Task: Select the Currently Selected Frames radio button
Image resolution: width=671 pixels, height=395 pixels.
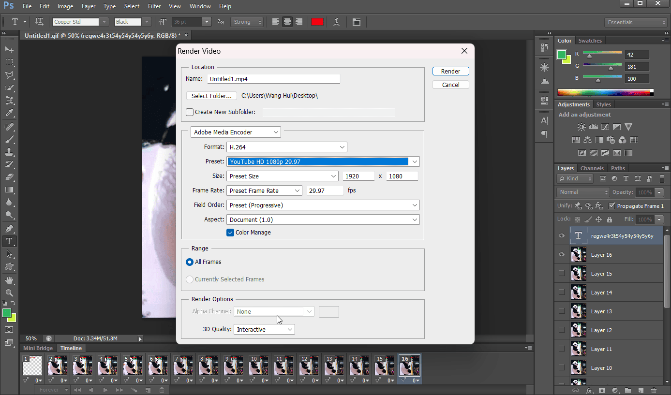Action: point(190,279)
